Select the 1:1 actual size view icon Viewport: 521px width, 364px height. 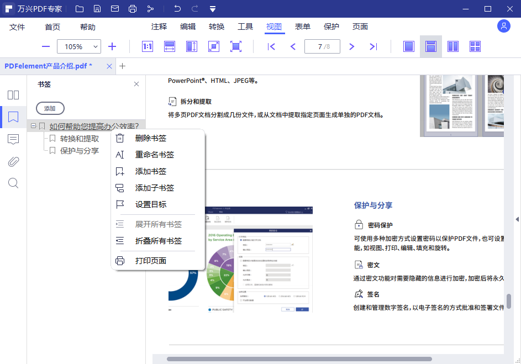(147, 46)
